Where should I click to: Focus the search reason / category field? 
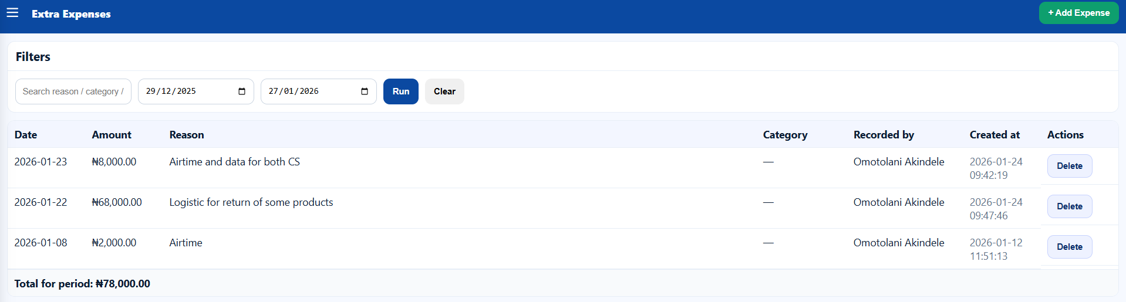73,91
